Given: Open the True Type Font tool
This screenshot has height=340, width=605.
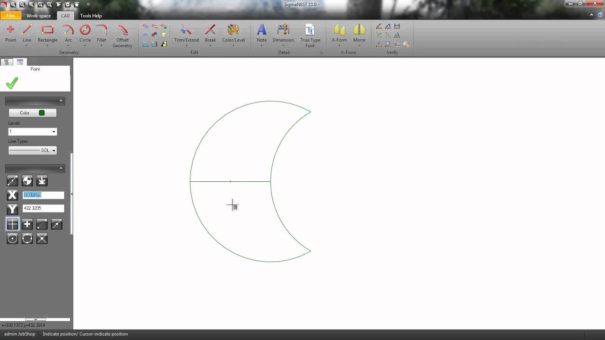Looking at the screenshot, I should coord(310,36).
